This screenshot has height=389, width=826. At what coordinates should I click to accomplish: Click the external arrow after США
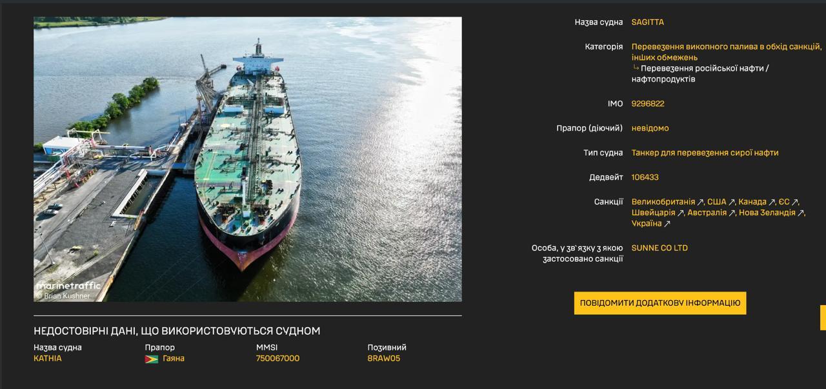(732, 203)
